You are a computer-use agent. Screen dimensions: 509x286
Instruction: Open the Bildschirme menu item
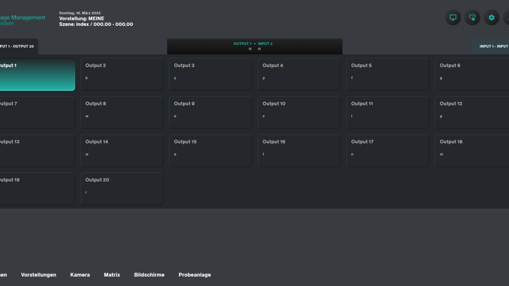[x=149, y=275]
